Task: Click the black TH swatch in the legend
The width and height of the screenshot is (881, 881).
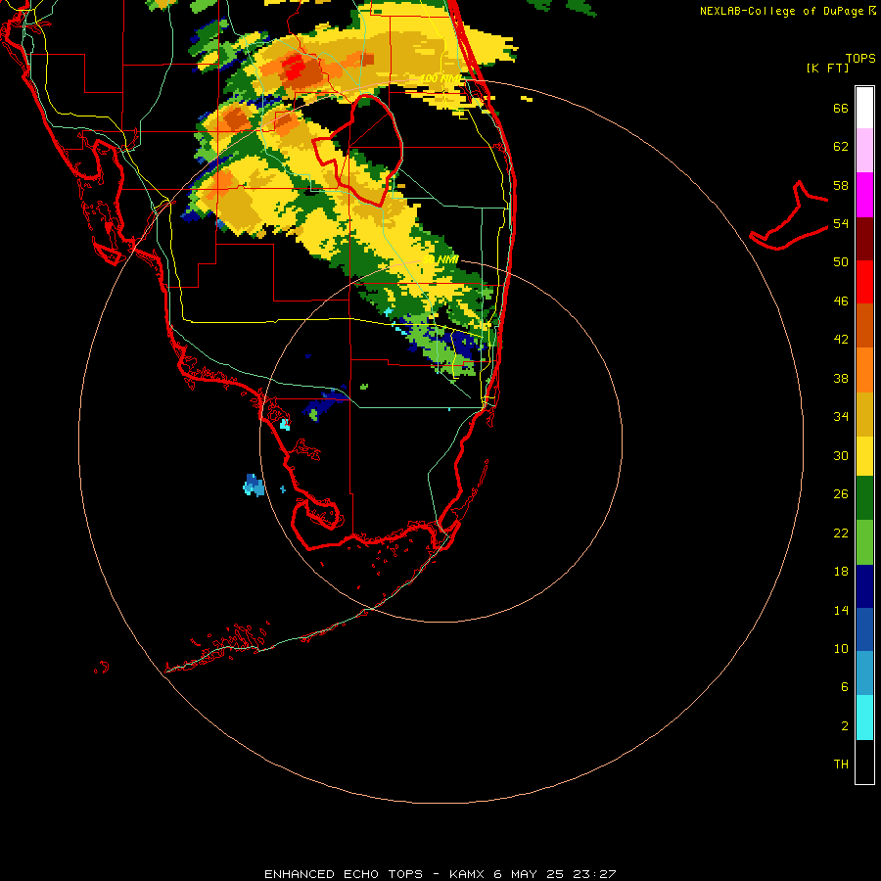Action: coord(864,762)
